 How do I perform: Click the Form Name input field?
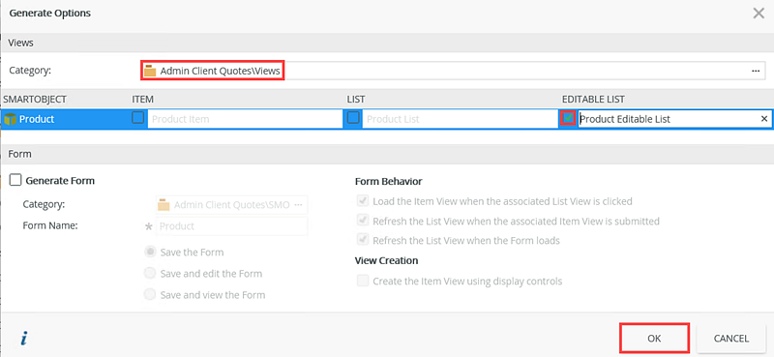click(x=231, y=226)
